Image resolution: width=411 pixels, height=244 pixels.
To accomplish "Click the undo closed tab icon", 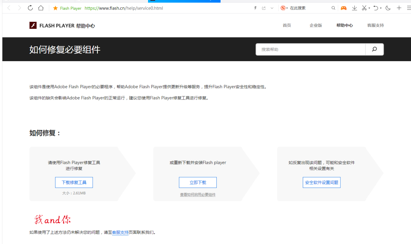I will [376, 8].
